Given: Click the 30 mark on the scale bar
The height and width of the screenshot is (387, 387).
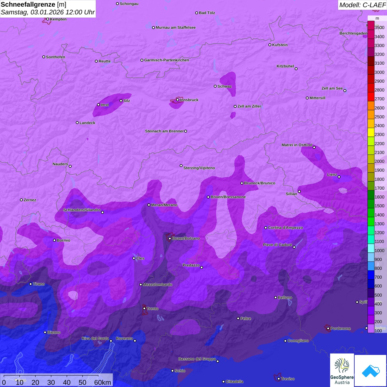Looking at the screenshot, I should pos(51,382).
